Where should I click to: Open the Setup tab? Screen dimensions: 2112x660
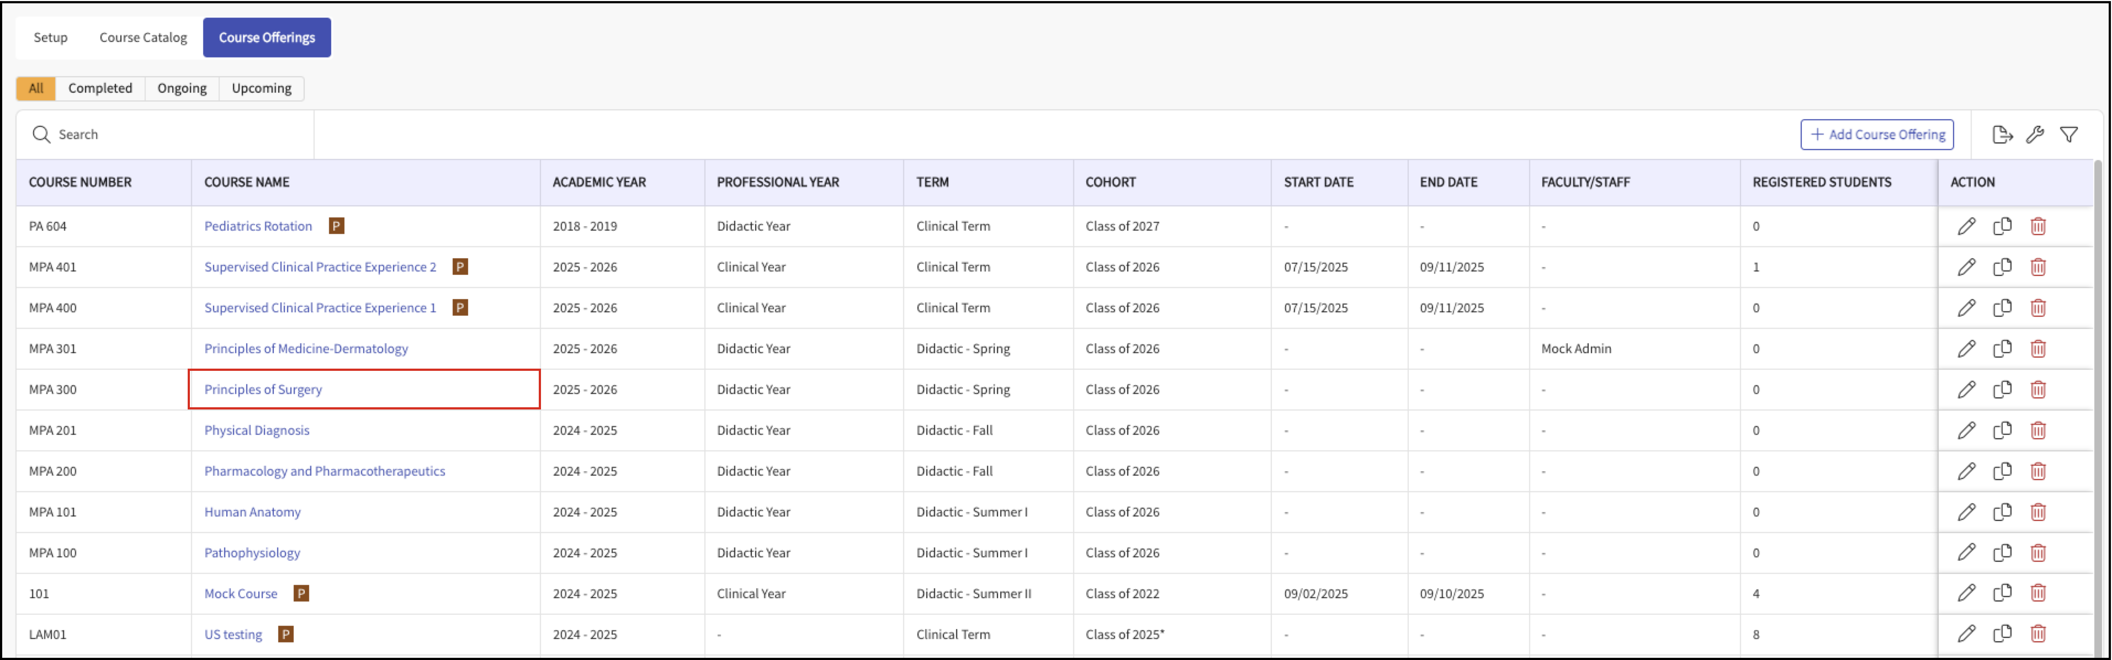click(x=50, y=38)
